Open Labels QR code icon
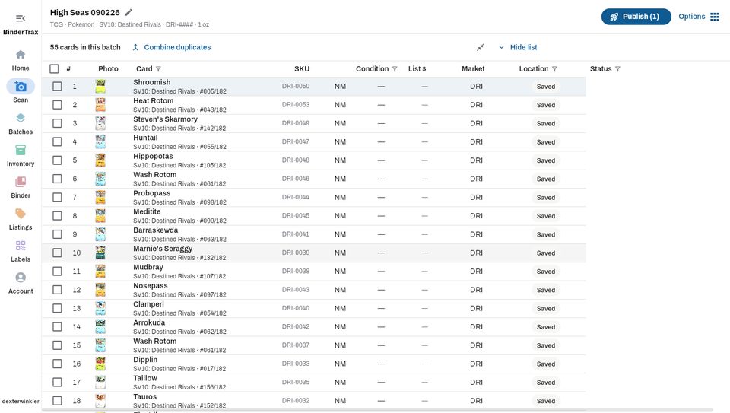This screenshot has height=413, width=730. 21,246
